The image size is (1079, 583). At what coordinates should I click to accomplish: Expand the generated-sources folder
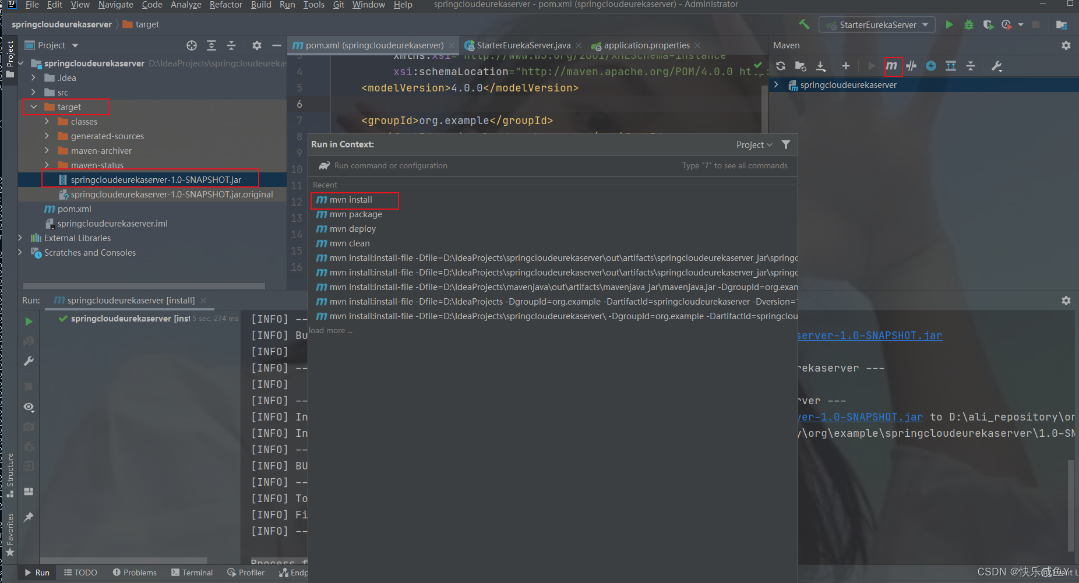pos(47,136)
